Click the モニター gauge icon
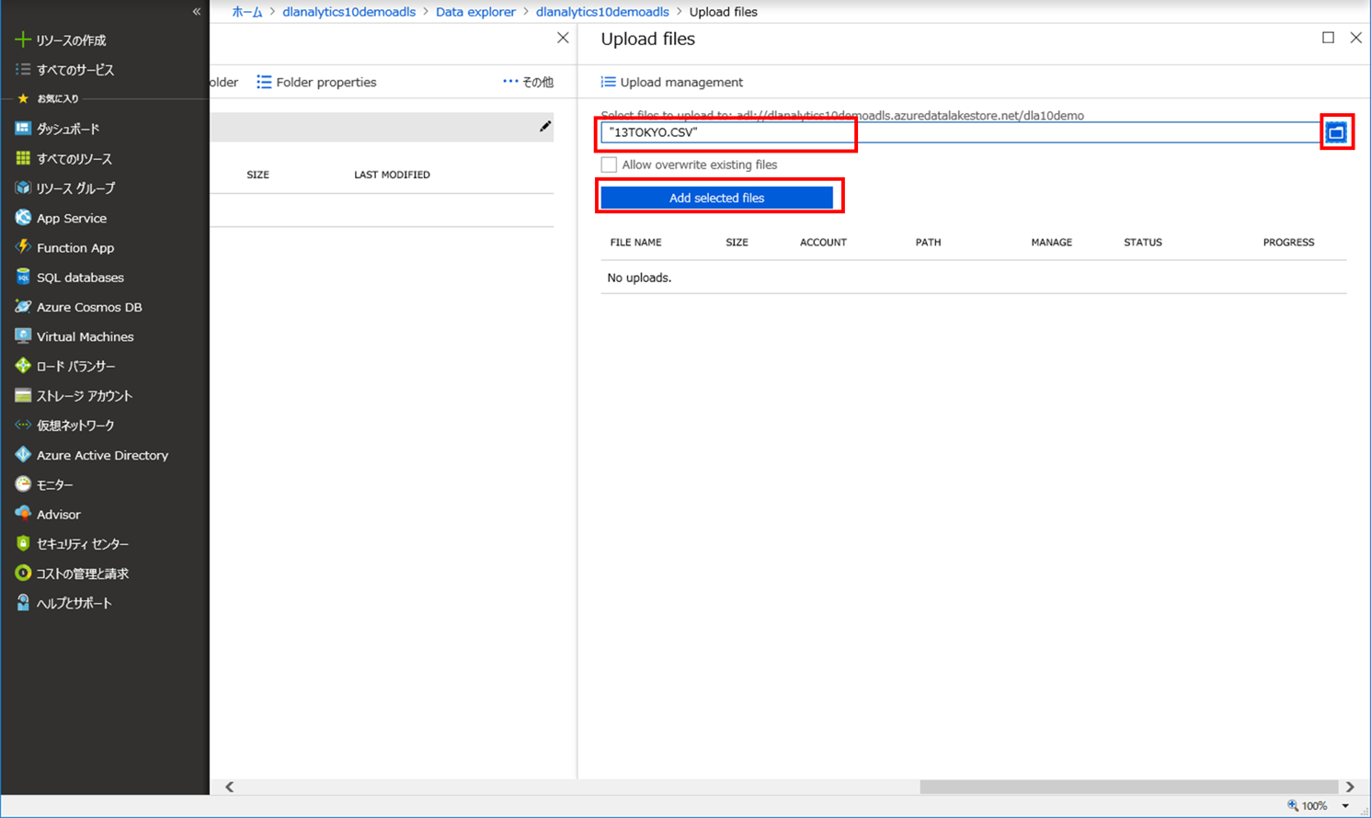1371x818 pixels. (x=23, y=484)
